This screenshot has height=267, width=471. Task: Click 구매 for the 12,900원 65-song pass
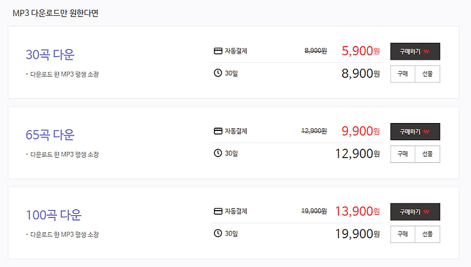click(402, 154)
